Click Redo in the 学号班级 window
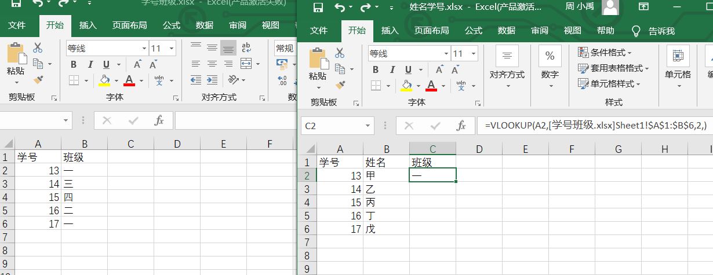713x275 pixels. click(64, 3)
